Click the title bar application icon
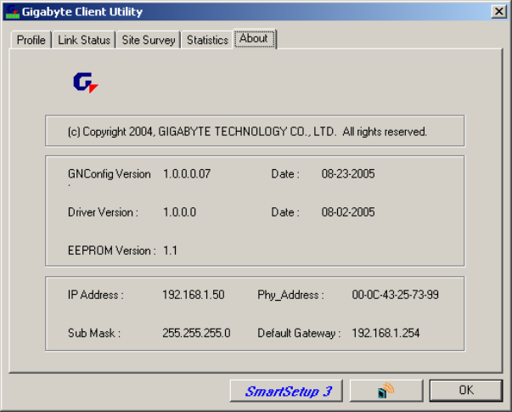The height and width of the screenshot is (412, 512). tap(12, 11)
